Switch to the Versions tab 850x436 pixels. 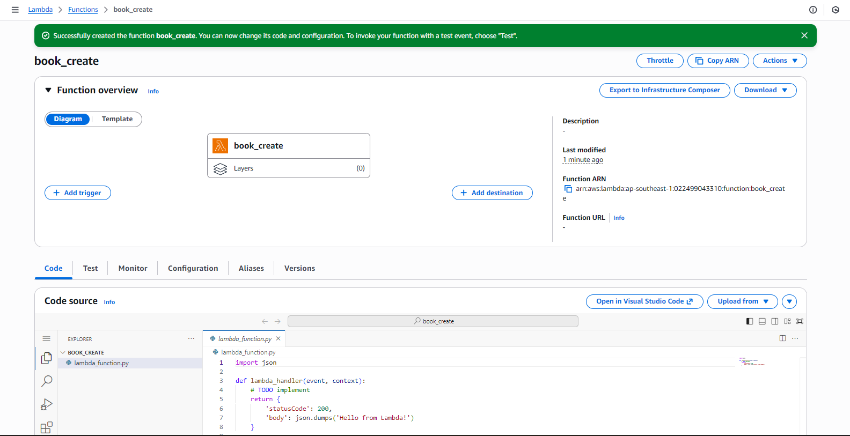tap(299, 268)
